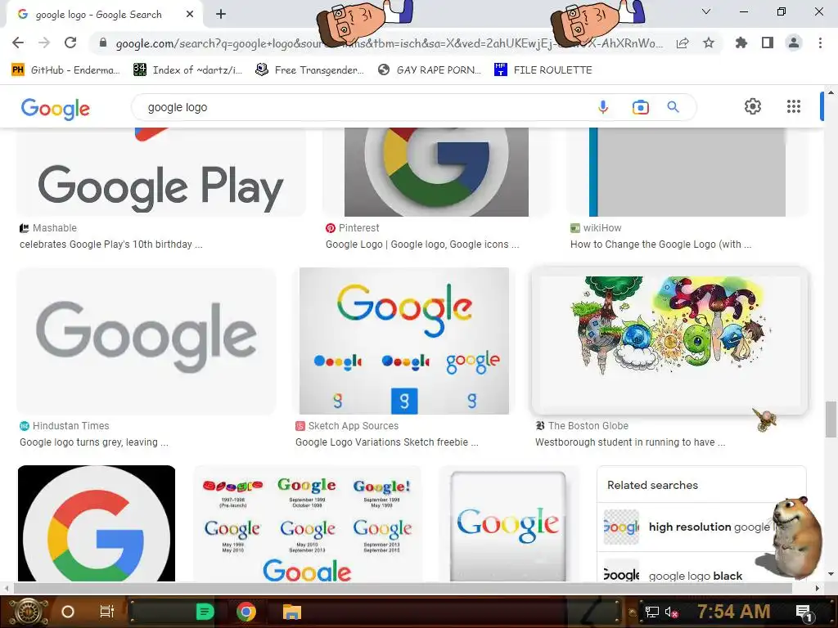
Task: Open the Pinterest 3D G logo image
Action: (x=436, y=172)
